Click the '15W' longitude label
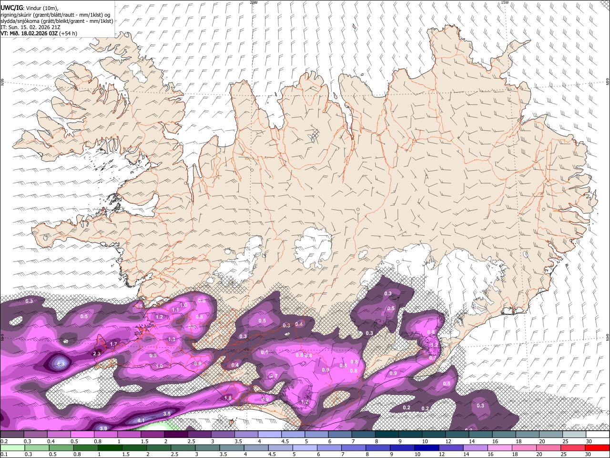Screen dimensions: 610x458 pyautogui.click(x=505, y=2)
